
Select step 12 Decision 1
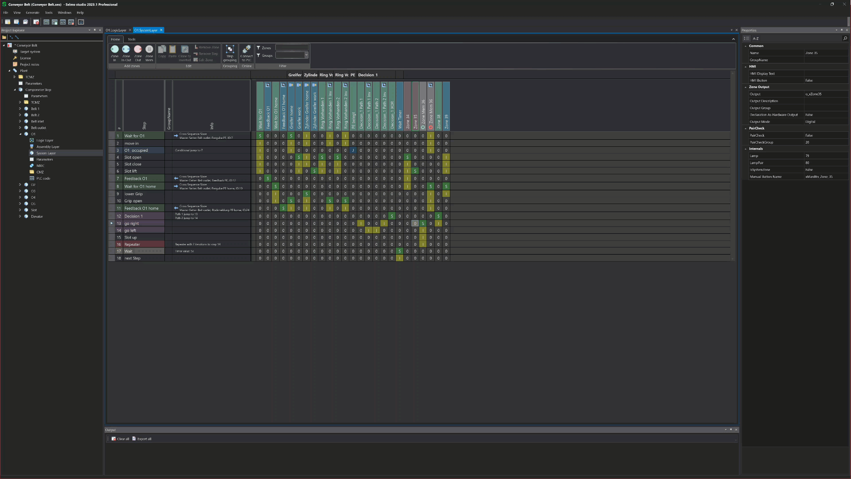[x=144, y=216]
